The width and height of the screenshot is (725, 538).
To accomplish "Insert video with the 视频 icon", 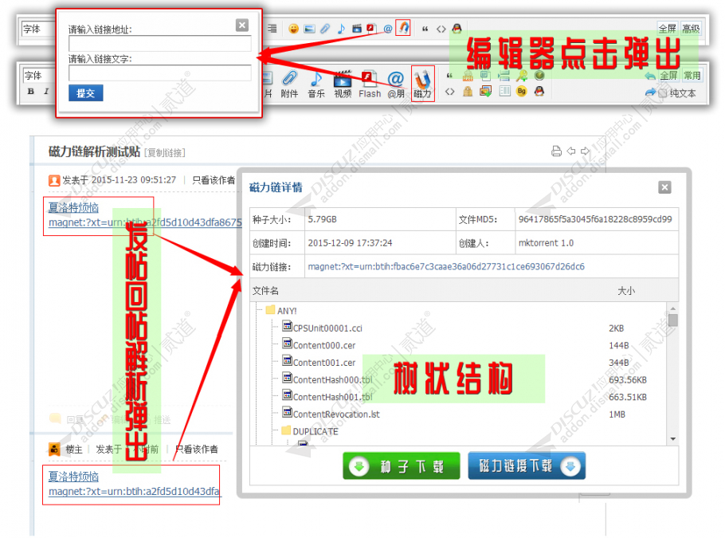I will click(343, 82).
